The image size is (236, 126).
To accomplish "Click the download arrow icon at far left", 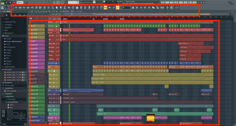I will [x=2, y=8].
